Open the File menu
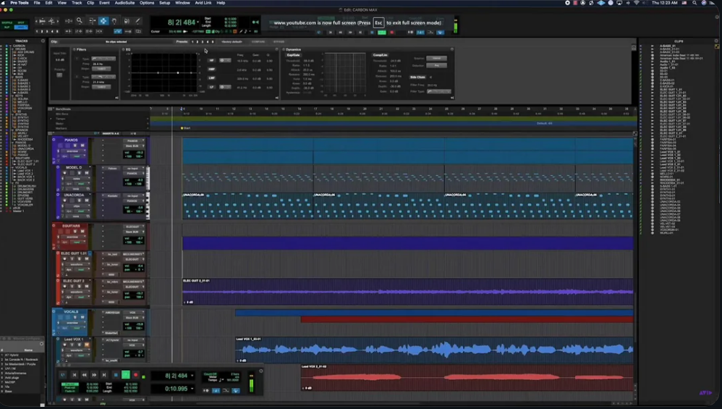This screenshot has width=722, height=409. coord(37,3)
